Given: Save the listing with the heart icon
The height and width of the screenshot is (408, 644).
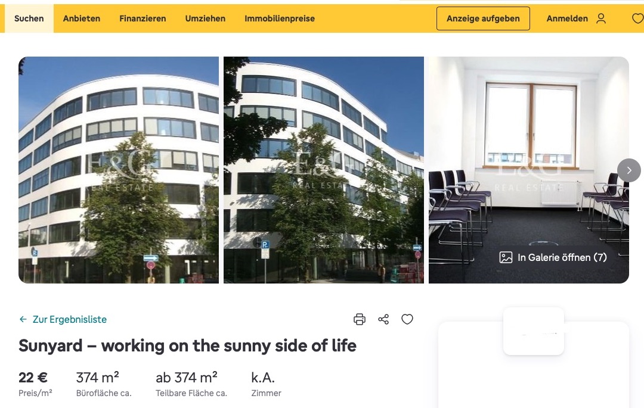Looking at the screenshot, I should coord(407,319).
